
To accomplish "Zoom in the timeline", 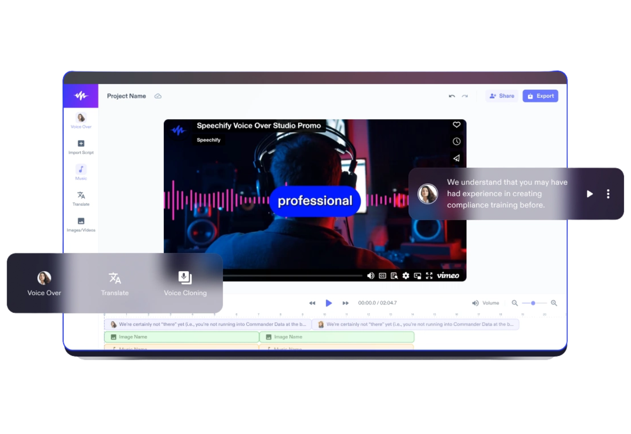I will tap(554, 303).
